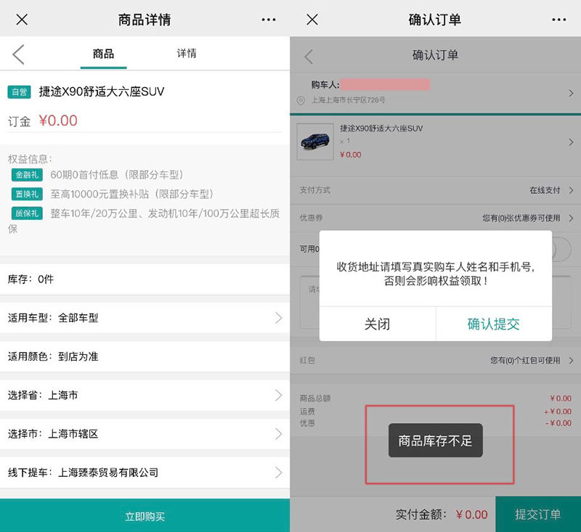Open the blue SUV product thumbnail
581x532 pixels.
[x=315, y=142]
